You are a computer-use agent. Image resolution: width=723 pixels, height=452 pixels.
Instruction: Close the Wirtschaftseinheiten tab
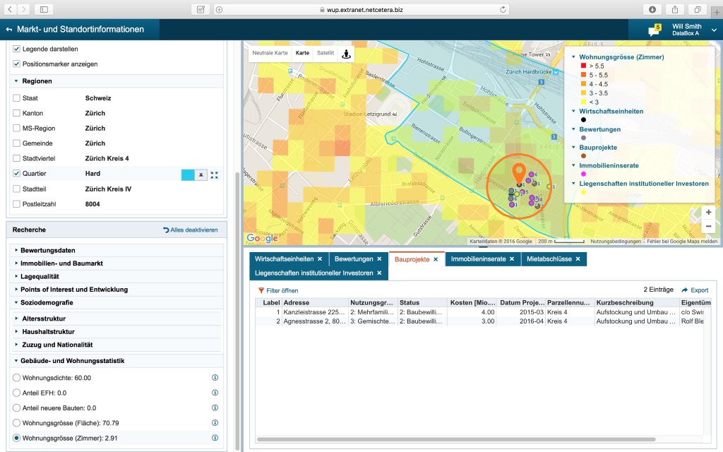(x=320, y=259)
